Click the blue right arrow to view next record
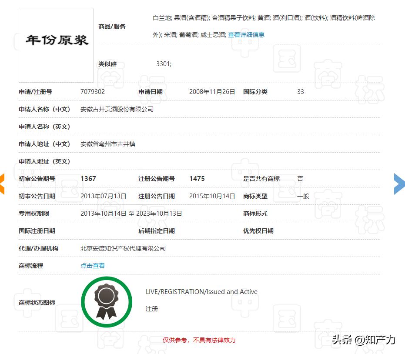This screenshot has height=354, width=405. (x=399, y=184)
